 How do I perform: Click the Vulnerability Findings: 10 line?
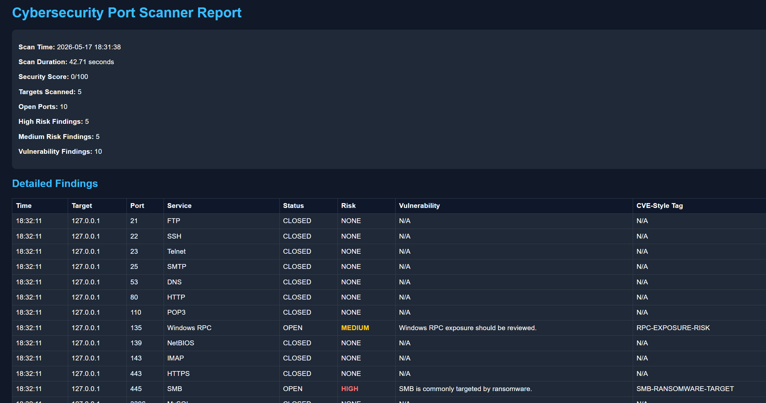click(60, 152)
